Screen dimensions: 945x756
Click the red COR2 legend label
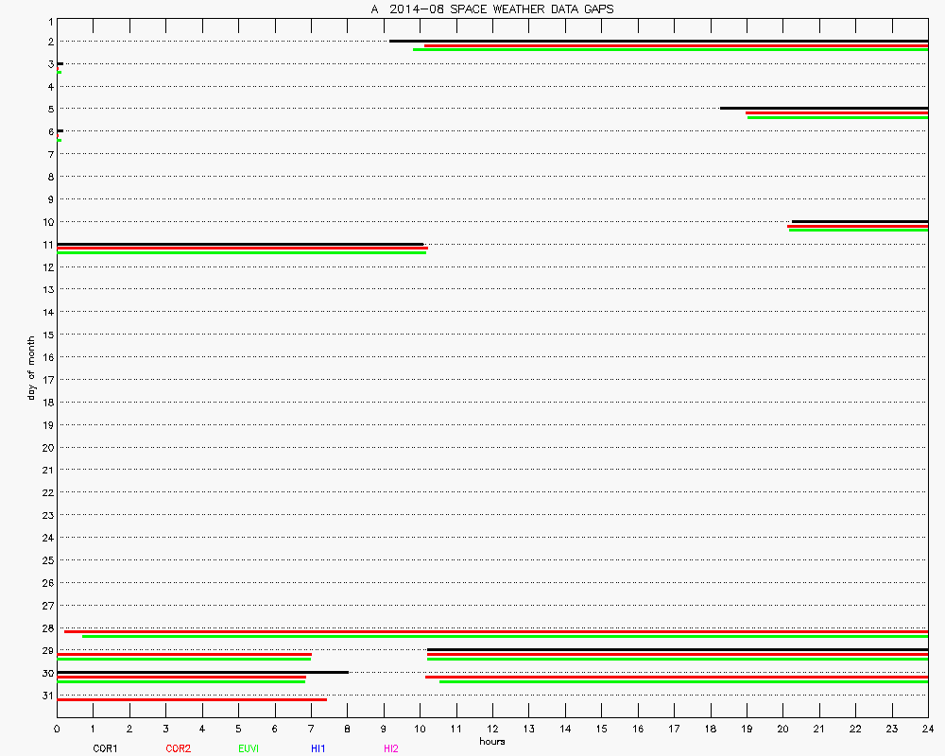point(178,748)
